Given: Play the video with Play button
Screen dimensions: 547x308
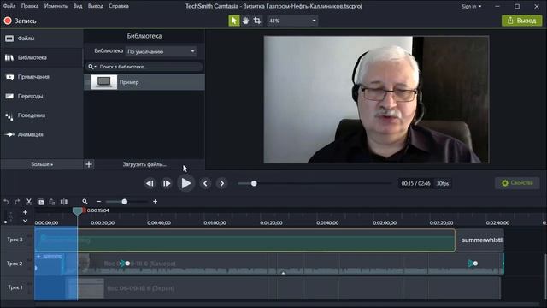Looking at the screenshot, I should (185, 183).
